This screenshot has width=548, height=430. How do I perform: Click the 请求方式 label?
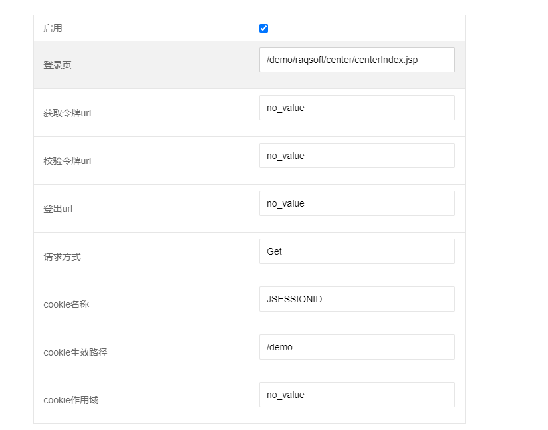62,257
